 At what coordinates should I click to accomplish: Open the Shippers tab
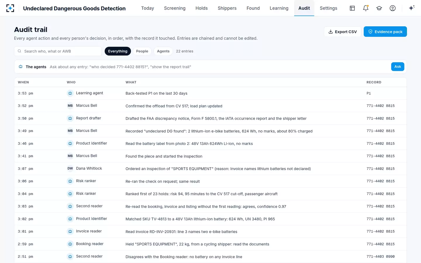pos(227,8)
